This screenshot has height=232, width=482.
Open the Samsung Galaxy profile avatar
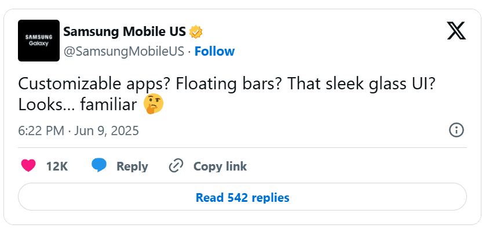(39, 41)
